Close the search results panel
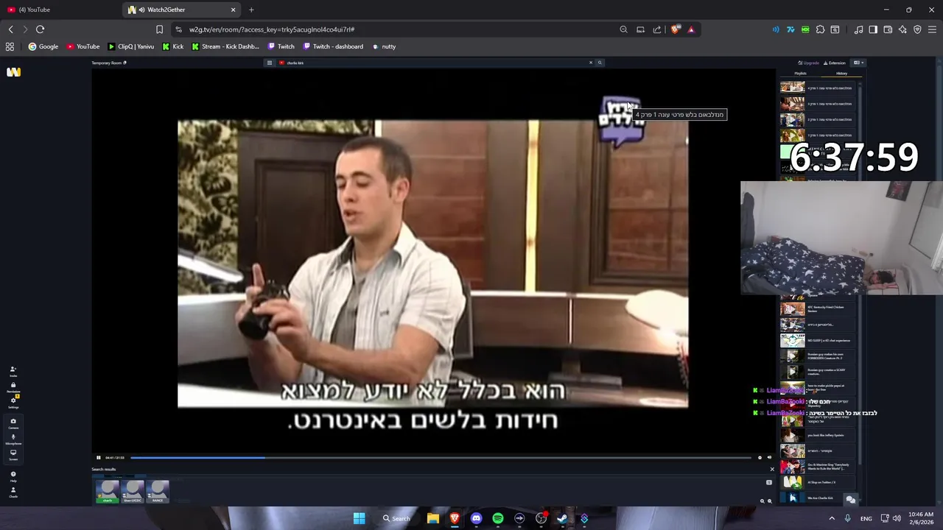Image resolution: width=943 pixels, height=530 pixels. click(771, 469)
